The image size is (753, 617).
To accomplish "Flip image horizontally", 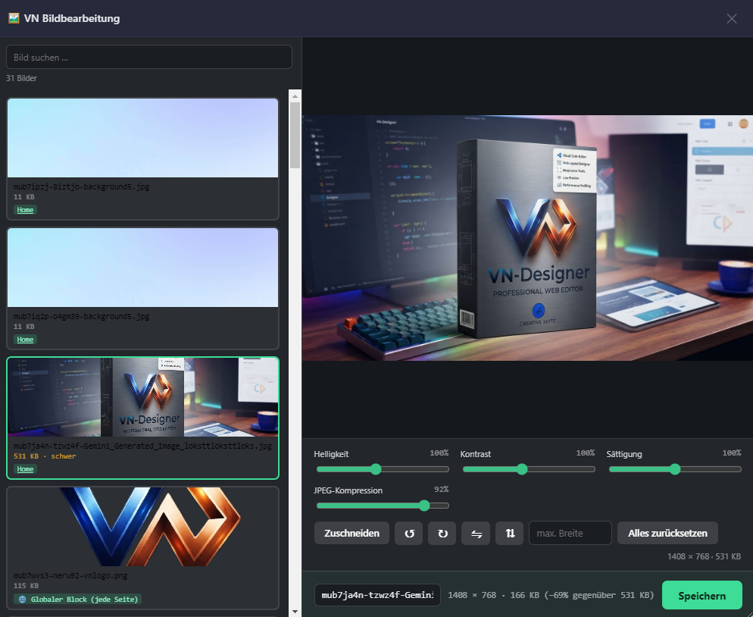I will pos(476,534).
